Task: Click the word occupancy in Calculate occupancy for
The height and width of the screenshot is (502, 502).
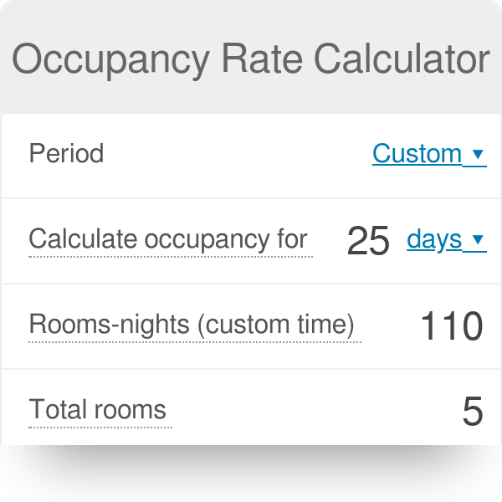Action: pos(207,240)
